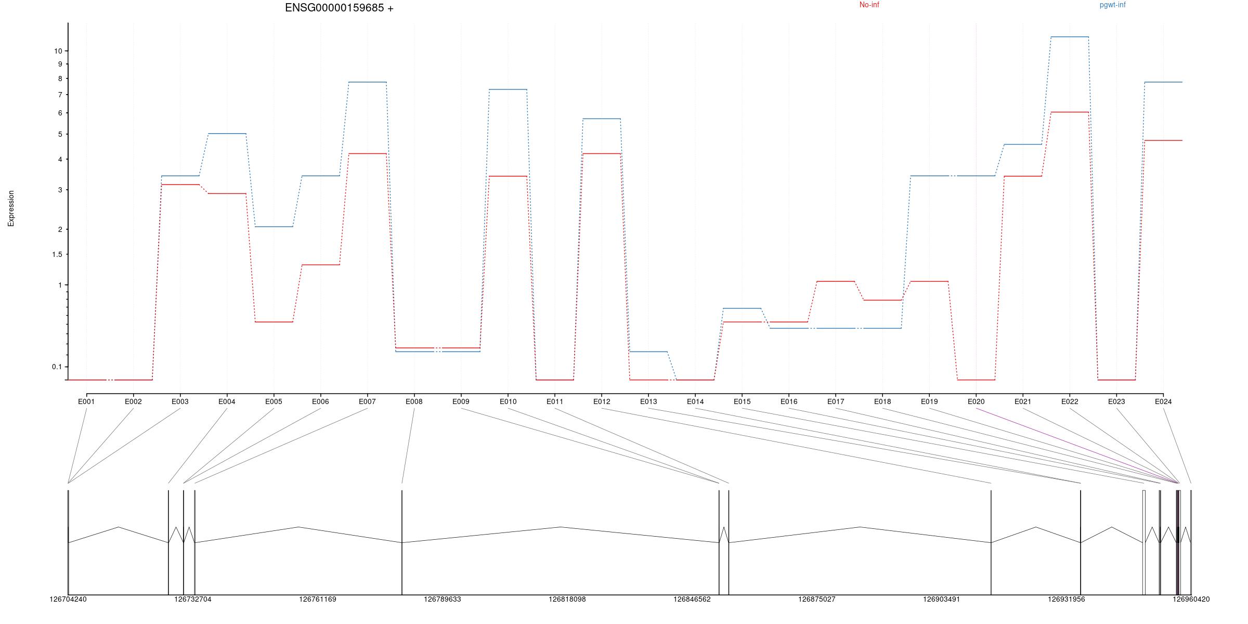Click y-axis tick value 1.5

(57, 254)
